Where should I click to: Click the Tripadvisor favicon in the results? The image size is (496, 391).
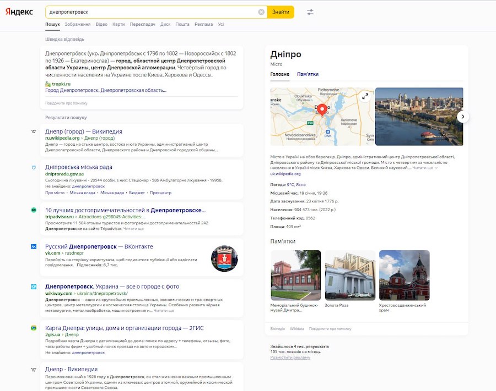click(x=34, y=210)
